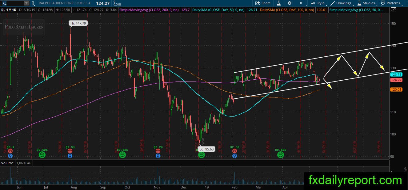Click the Share button
This screenshot has width=408, height=190.
[x=263, y=3]
